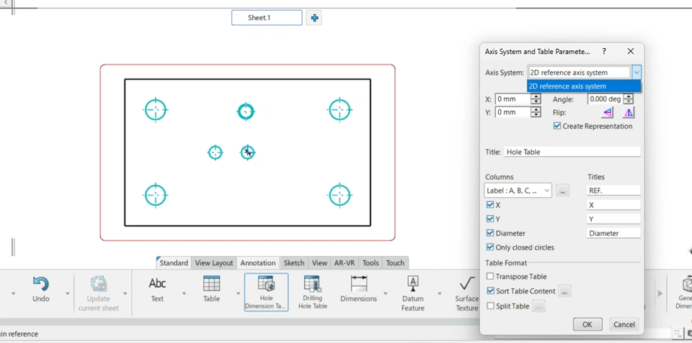Select the Sheet.1 tab
Viewport: 692px width, 343px height.
click(x=267, y=18)
